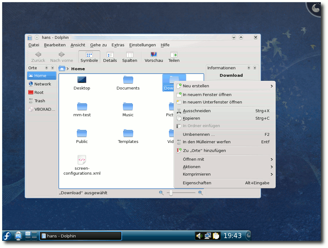Choose Kopieren in the context menu

coord(225,118)
